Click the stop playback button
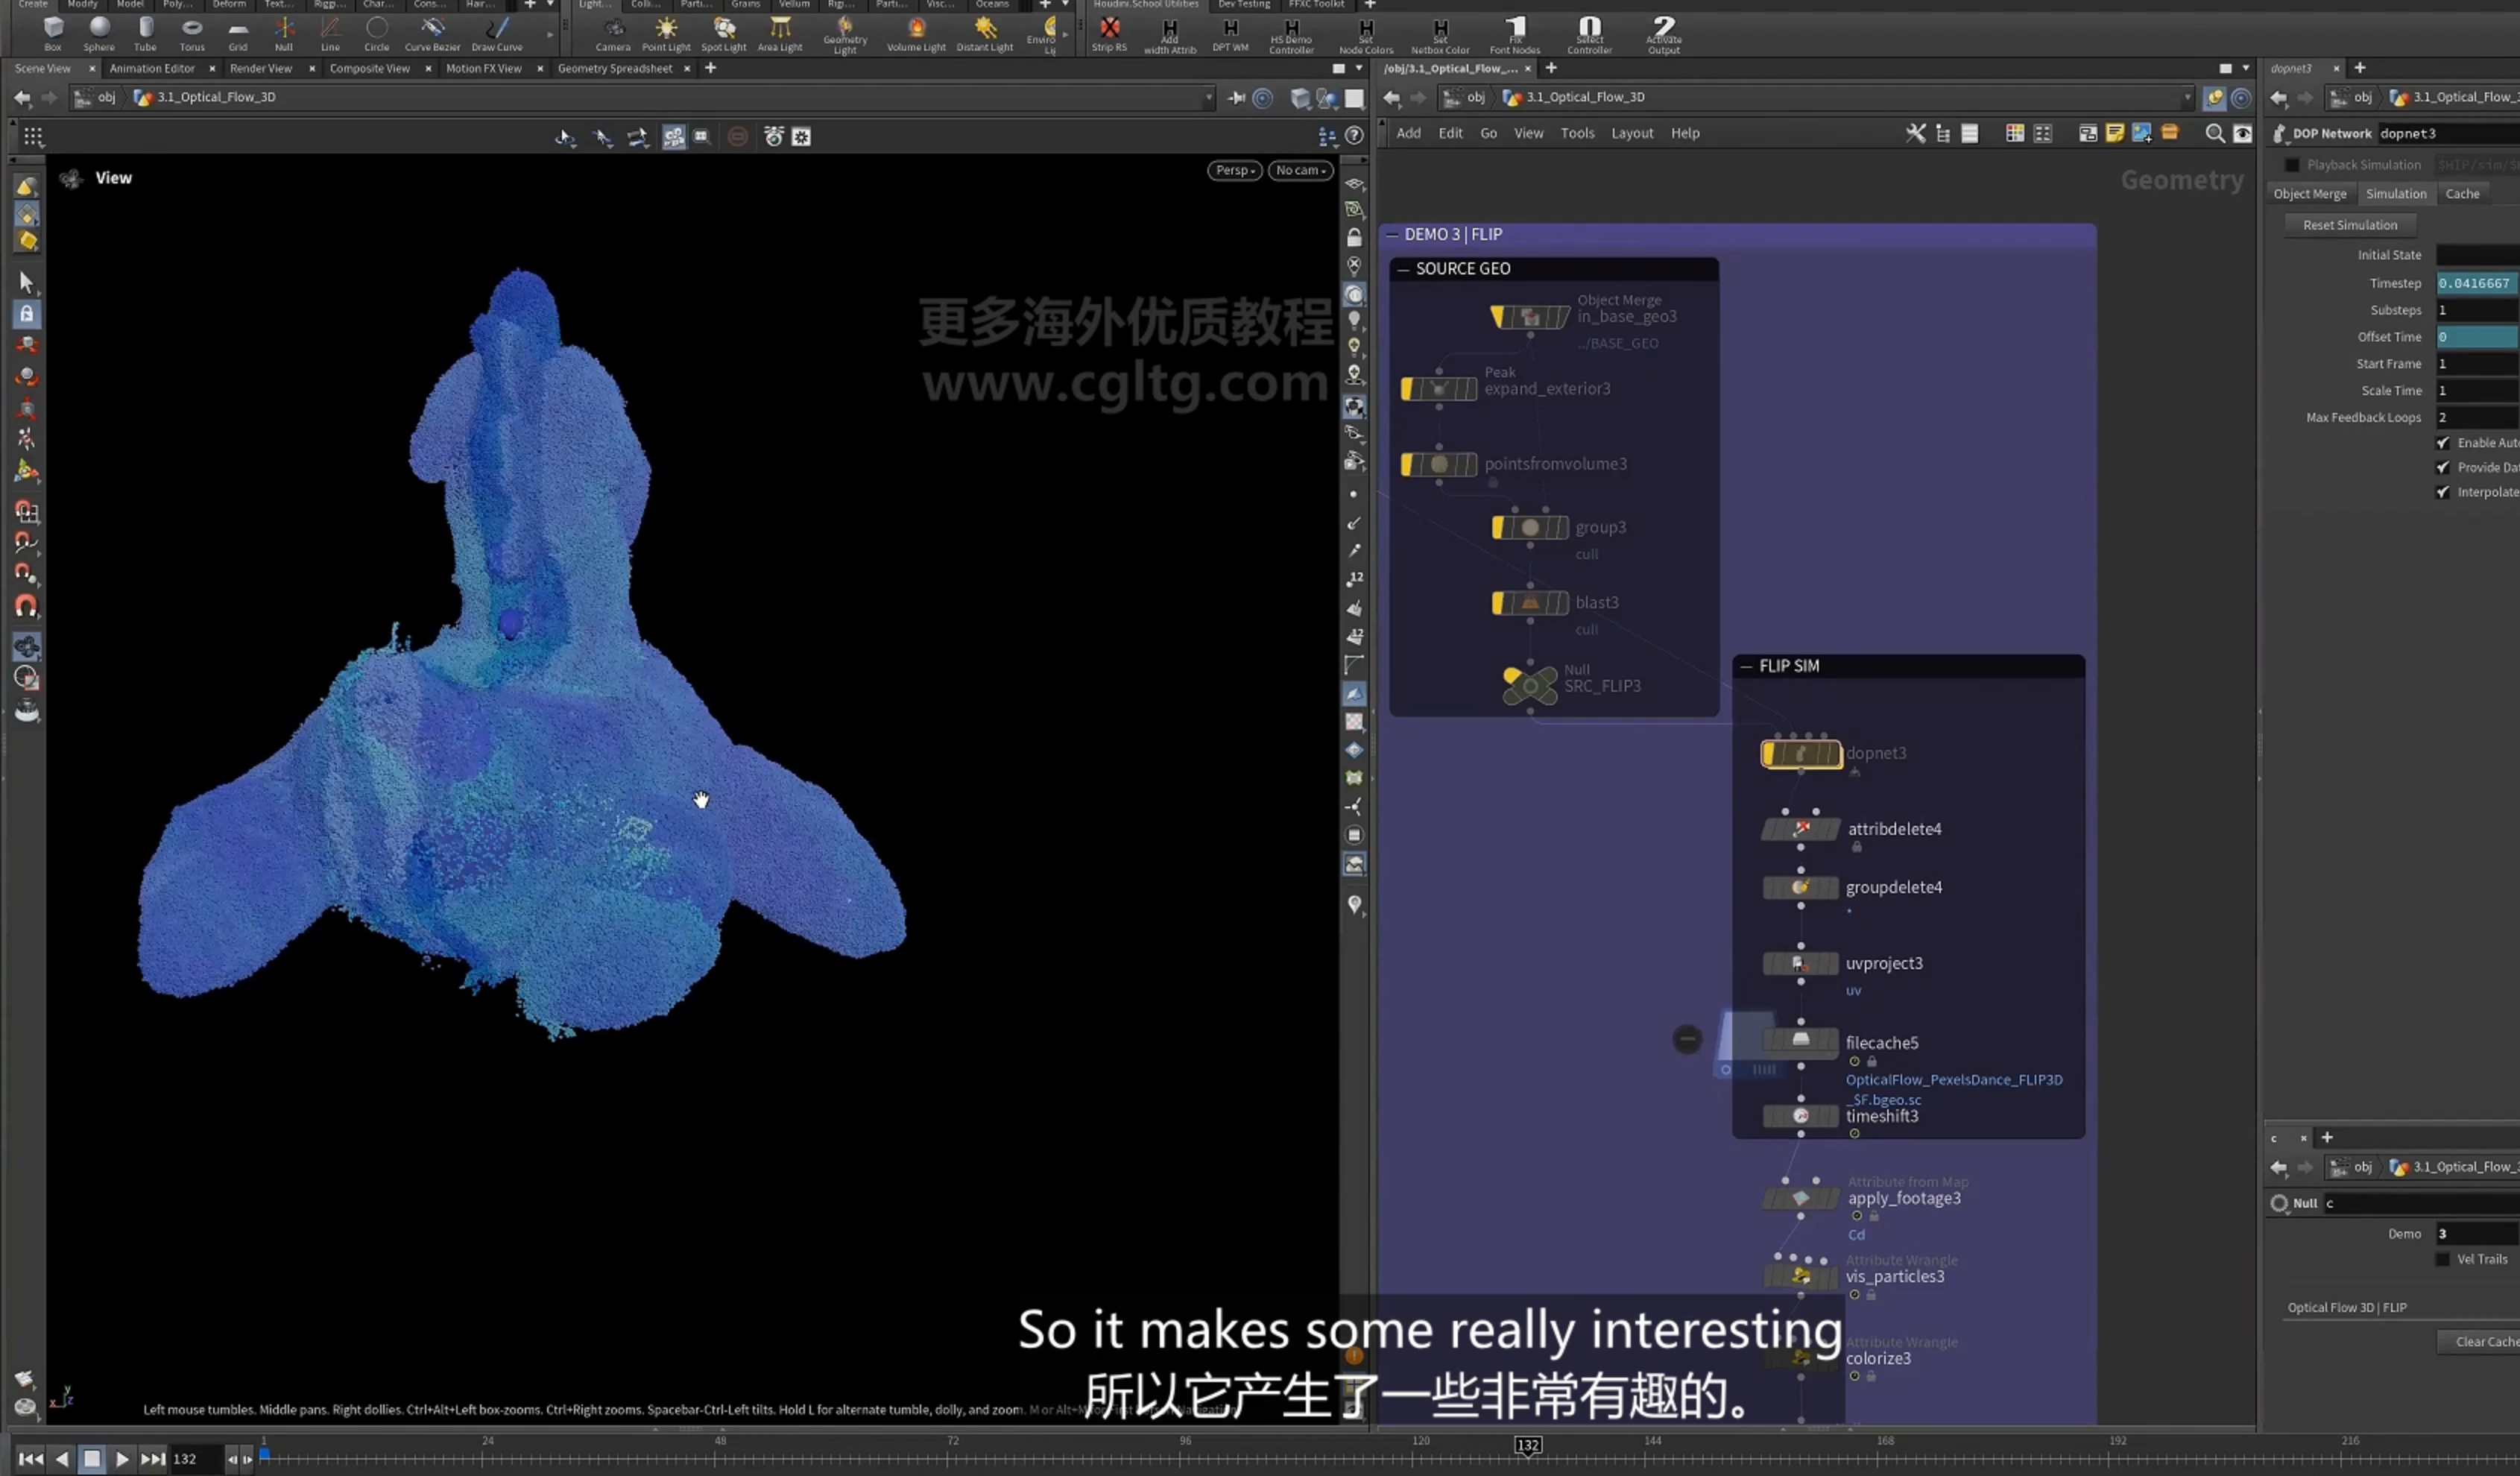 92,1459
